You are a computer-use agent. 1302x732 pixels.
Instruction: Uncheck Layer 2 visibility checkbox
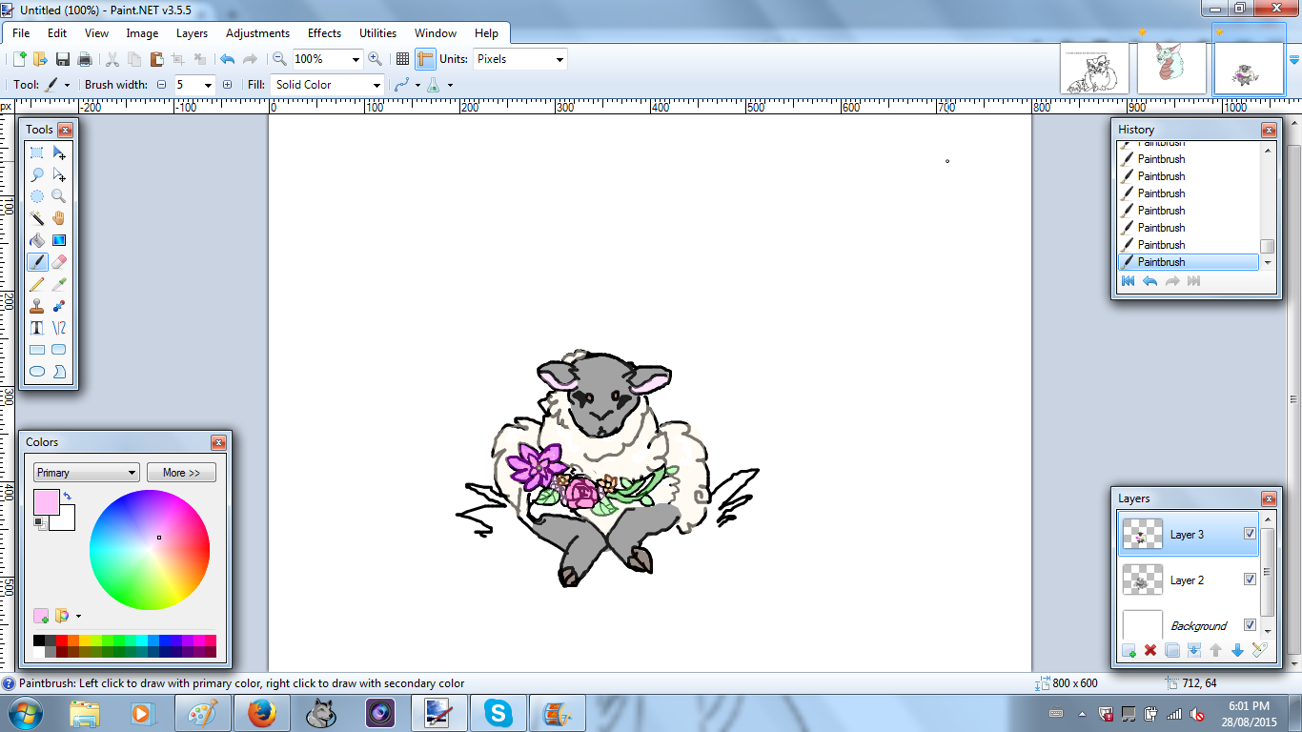click(x=1250, y=579)
